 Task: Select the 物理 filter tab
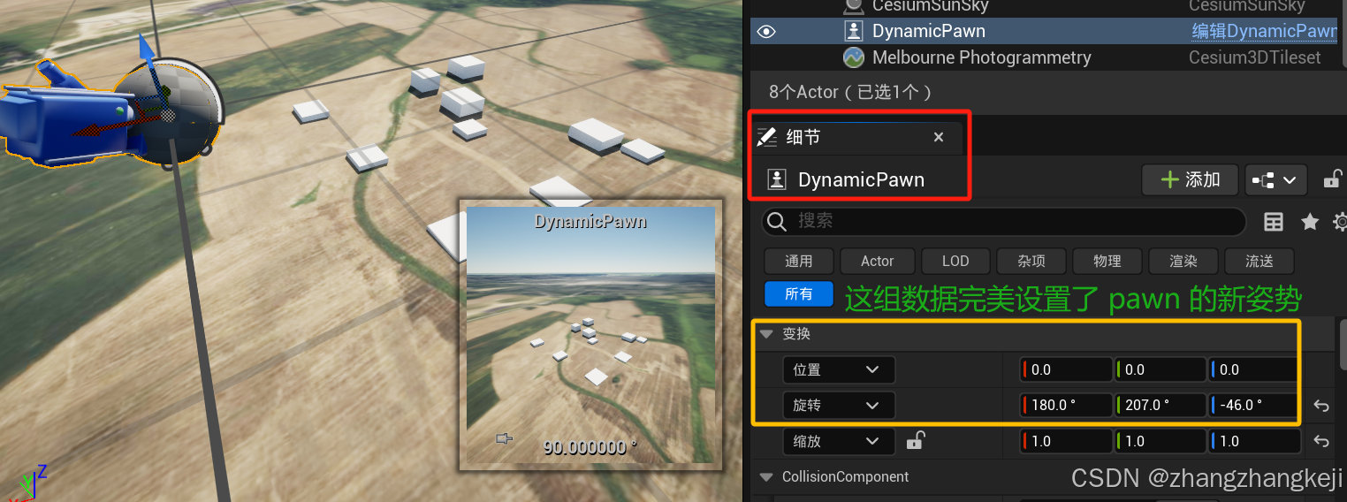(x=1107, y=261)
